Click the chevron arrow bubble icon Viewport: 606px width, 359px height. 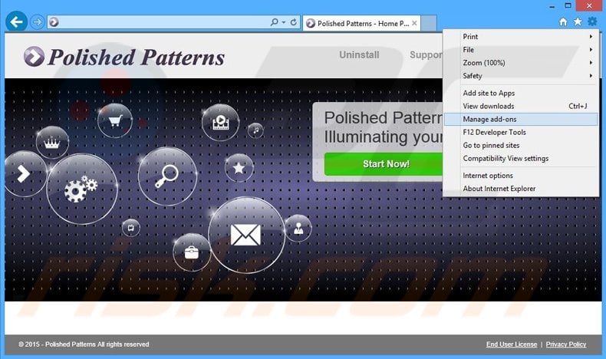(24, 174)
